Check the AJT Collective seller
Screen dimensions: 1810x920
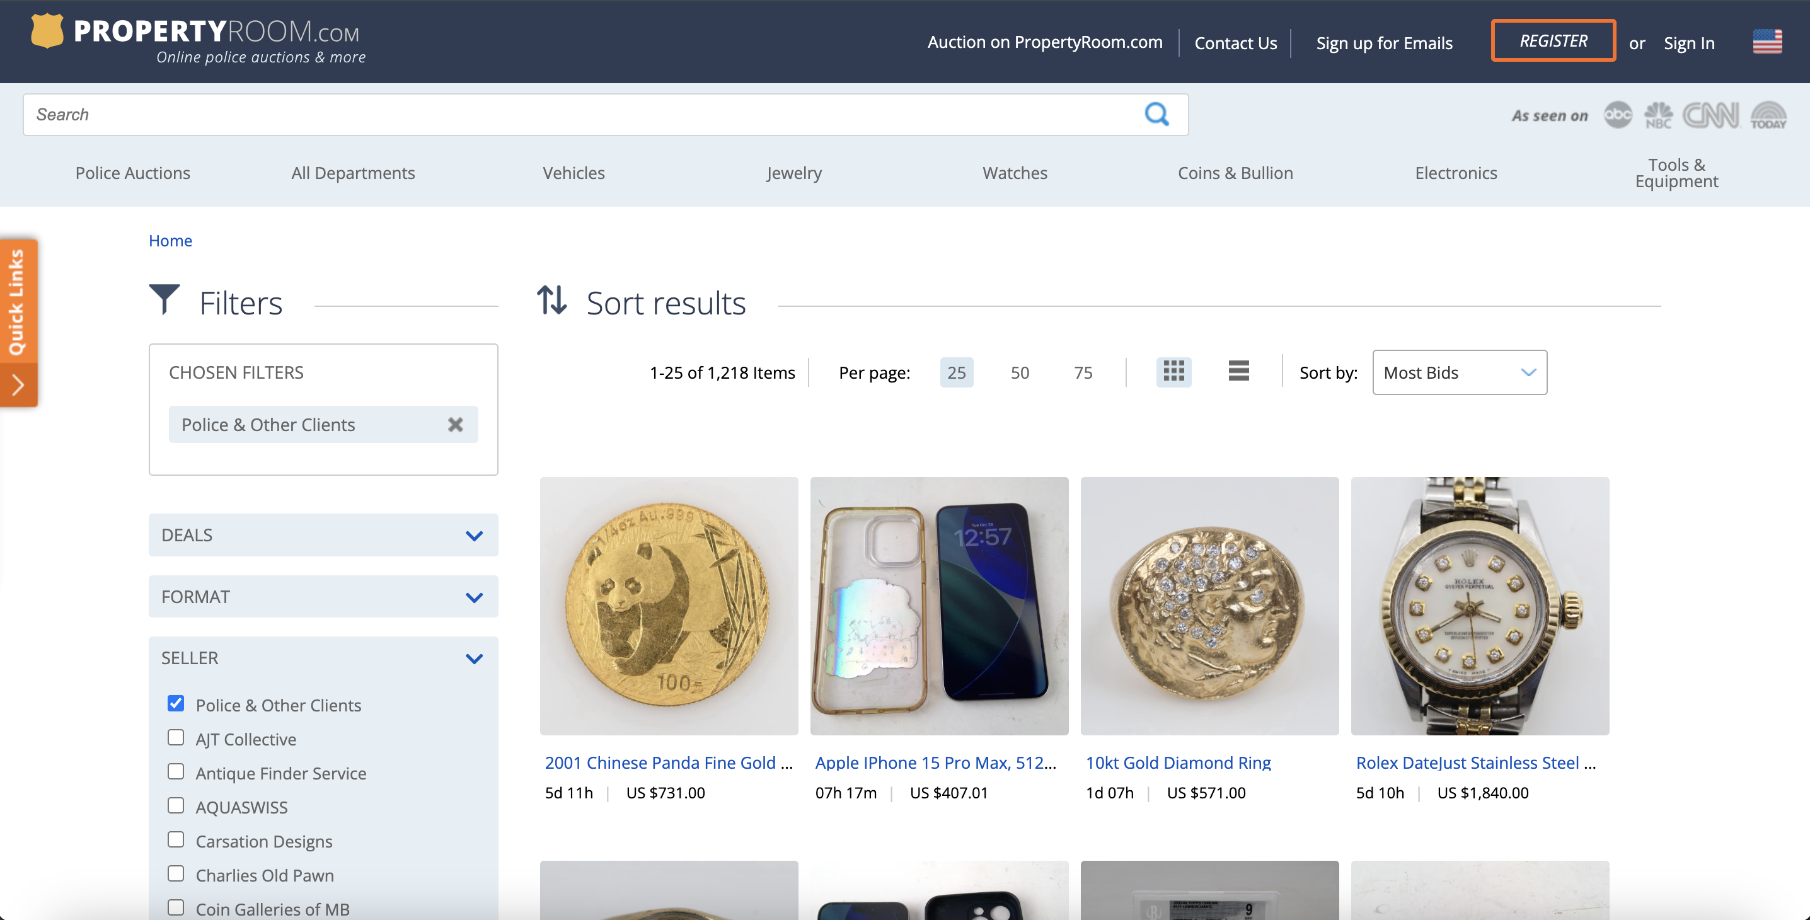[176, 737]
